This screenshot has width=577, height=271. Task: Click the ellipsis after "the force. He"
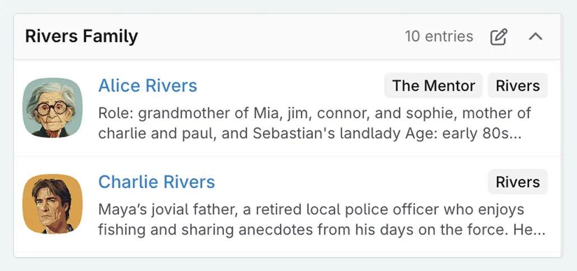540,230
